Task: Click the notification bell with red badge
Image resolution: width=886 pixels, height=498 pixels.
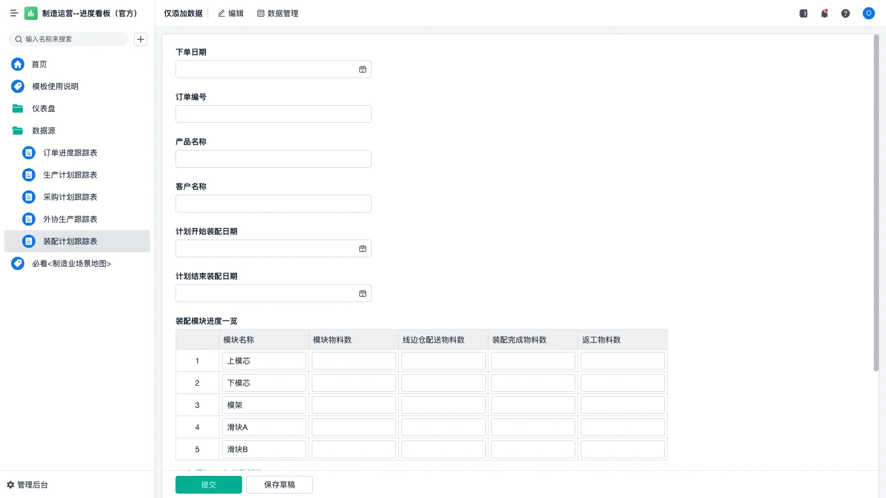Action: pos(825,13)
